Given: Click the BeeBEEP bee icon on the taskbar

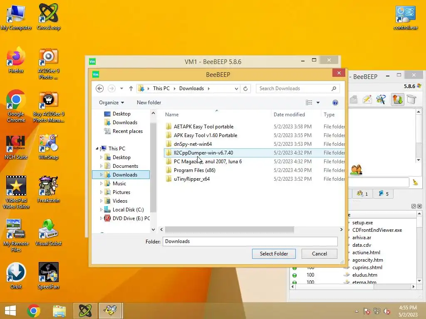Looking at the screenshot, I should [x=111, y=311].
